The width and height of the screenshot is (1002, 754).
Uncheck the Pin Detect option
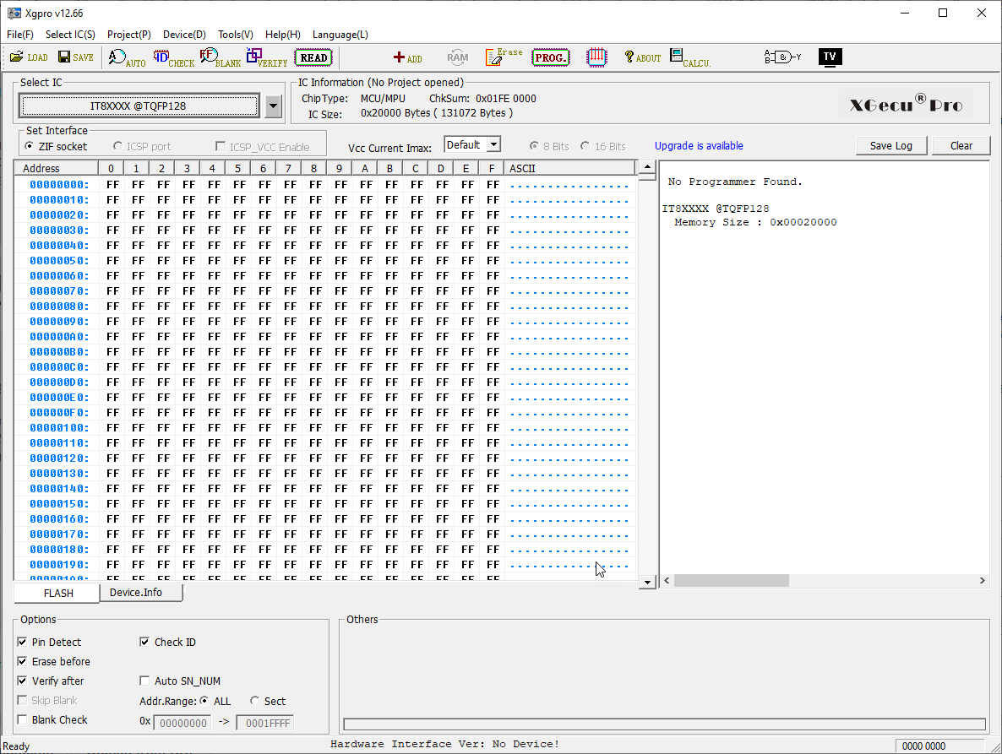click(23, 643)
